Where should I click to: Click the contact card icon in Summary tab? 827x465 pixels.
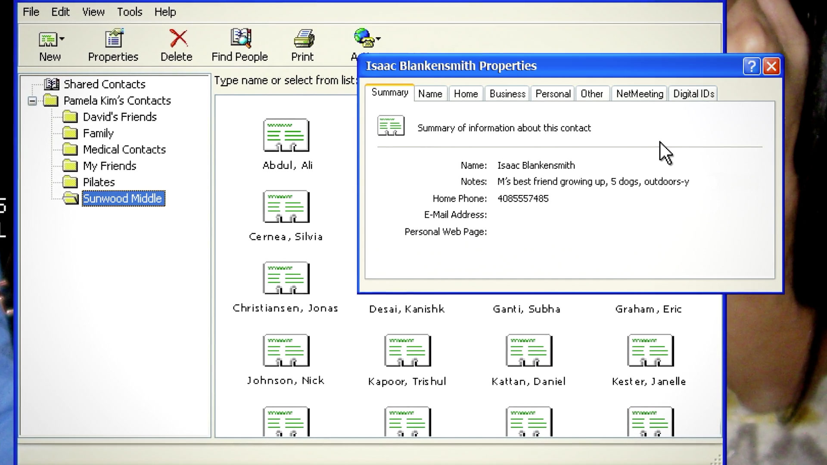coord(391,126)
